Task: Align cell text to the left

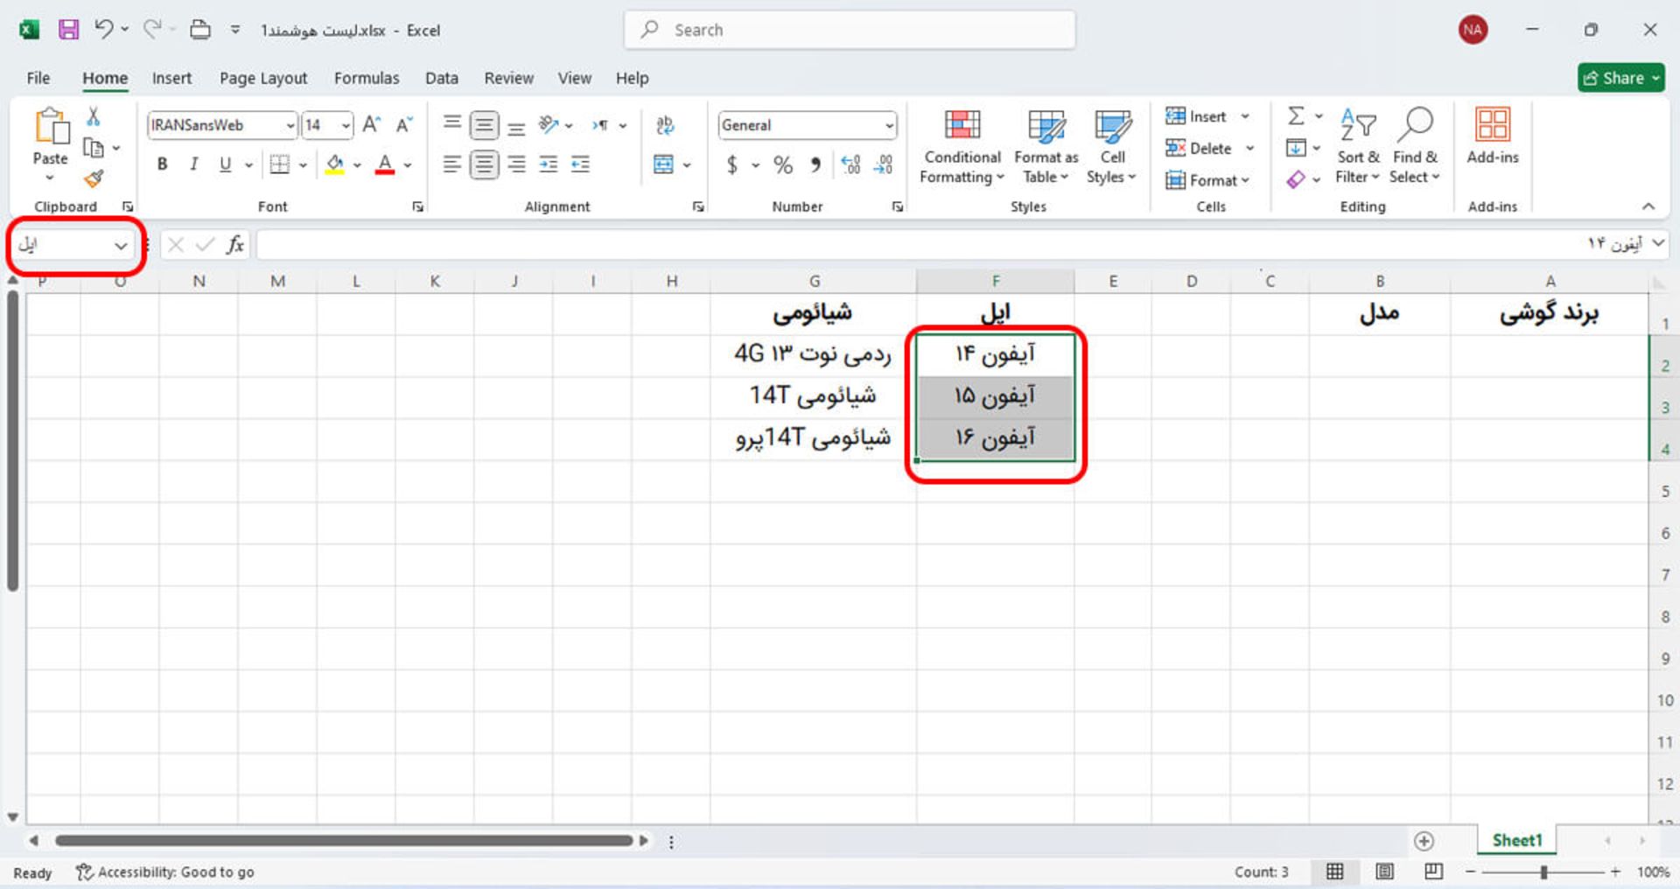Action: click(x=451, y=164)
